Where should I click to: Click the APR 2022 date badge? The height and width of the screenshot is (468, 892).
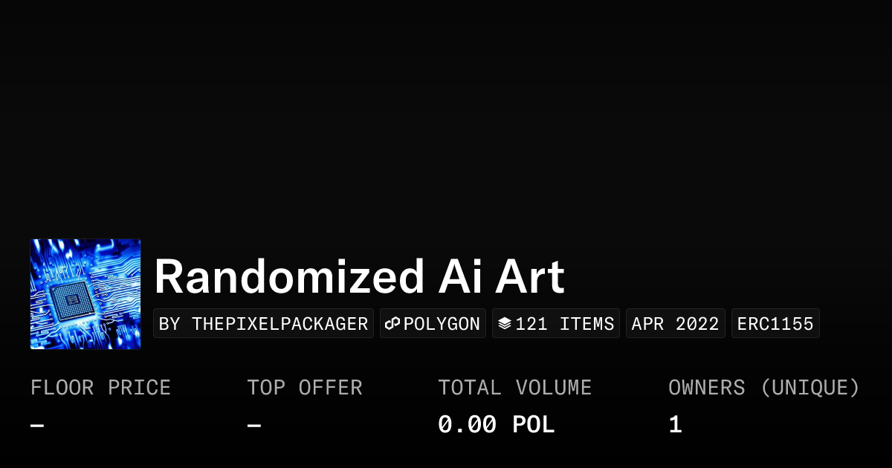click(675, 324)
